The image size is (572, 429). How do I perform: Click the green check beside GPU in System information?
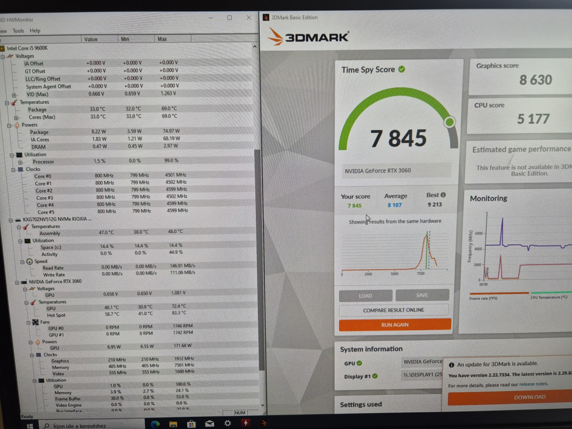coord(359,363)
